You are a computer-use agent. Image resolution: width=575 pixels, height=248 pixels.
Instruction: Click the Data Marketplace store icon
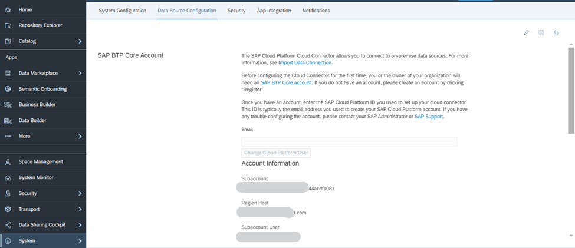(8, 73)
